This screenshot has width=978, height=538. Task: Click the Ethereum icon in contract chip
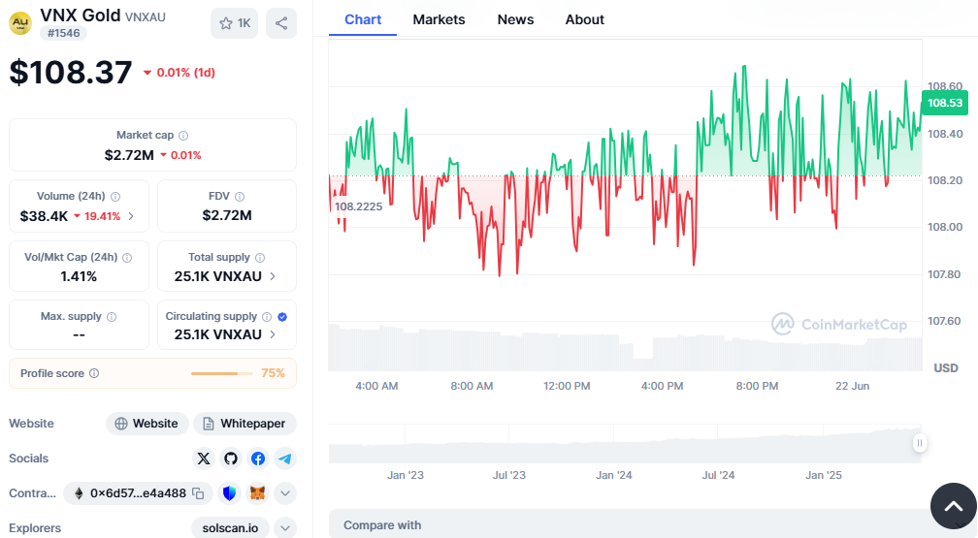point(79,493)
